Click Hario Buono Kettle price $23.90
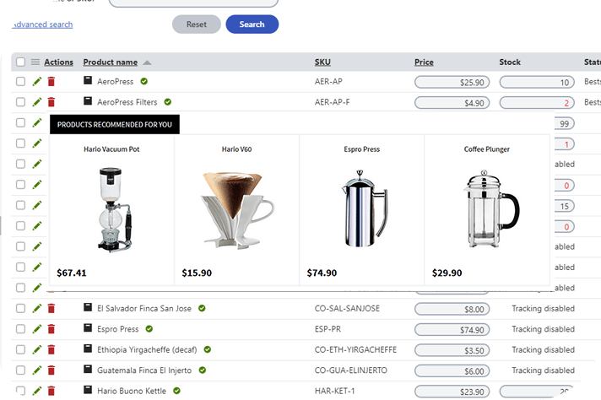Viewport: 601px width, 400px height. 452,392
